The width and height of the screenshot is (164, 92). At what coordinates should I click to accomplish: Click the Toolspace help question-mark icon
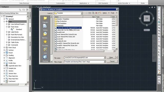[27, 10]
